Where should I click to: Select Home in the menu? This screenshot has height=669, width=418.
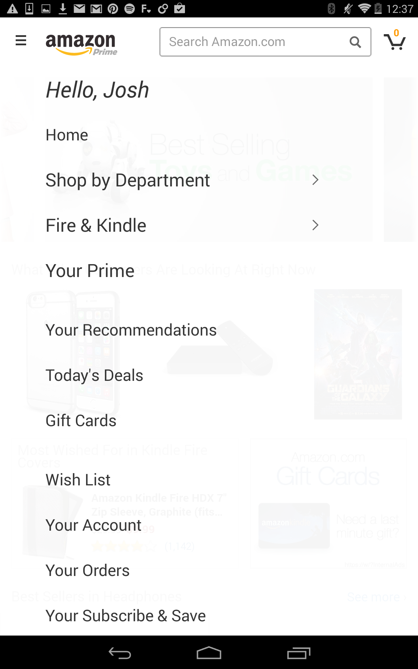[x=67, y=135]
